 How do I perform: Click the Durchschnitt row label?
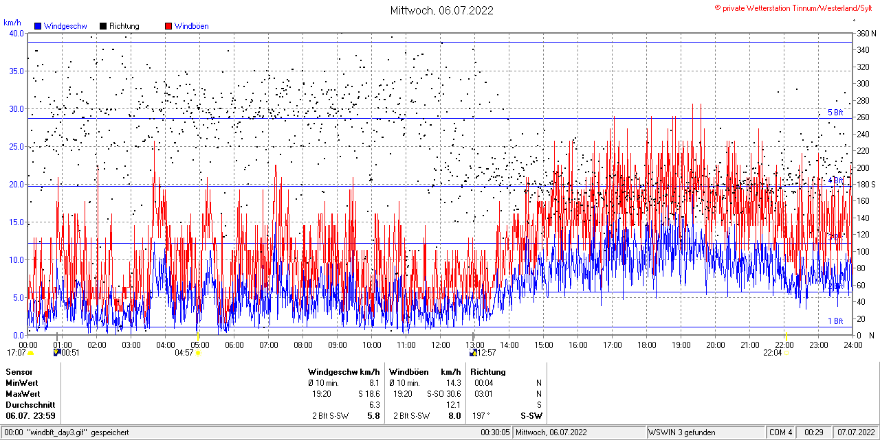30,405
